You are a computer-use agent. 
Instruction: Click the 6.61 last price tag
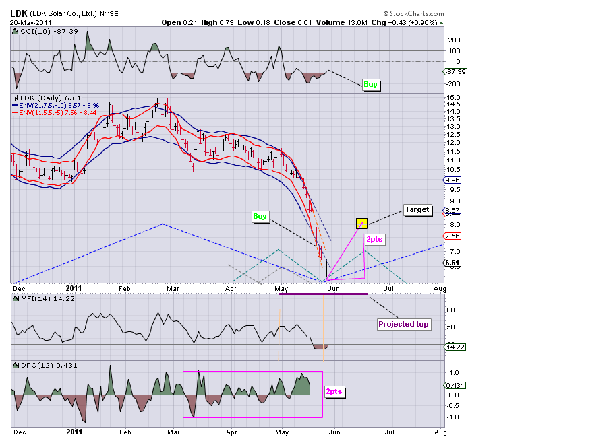pos(452,263)
